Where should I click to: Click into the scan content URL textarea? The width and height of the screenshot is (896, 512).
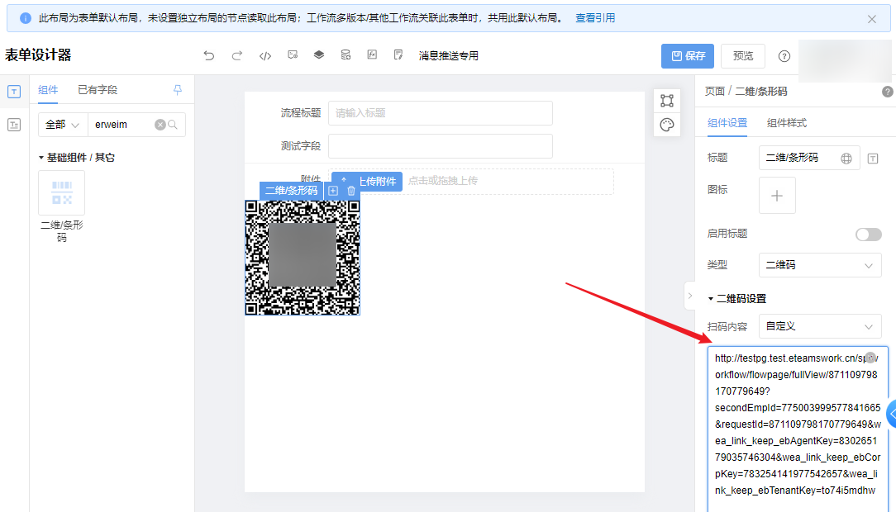point(798,428)
